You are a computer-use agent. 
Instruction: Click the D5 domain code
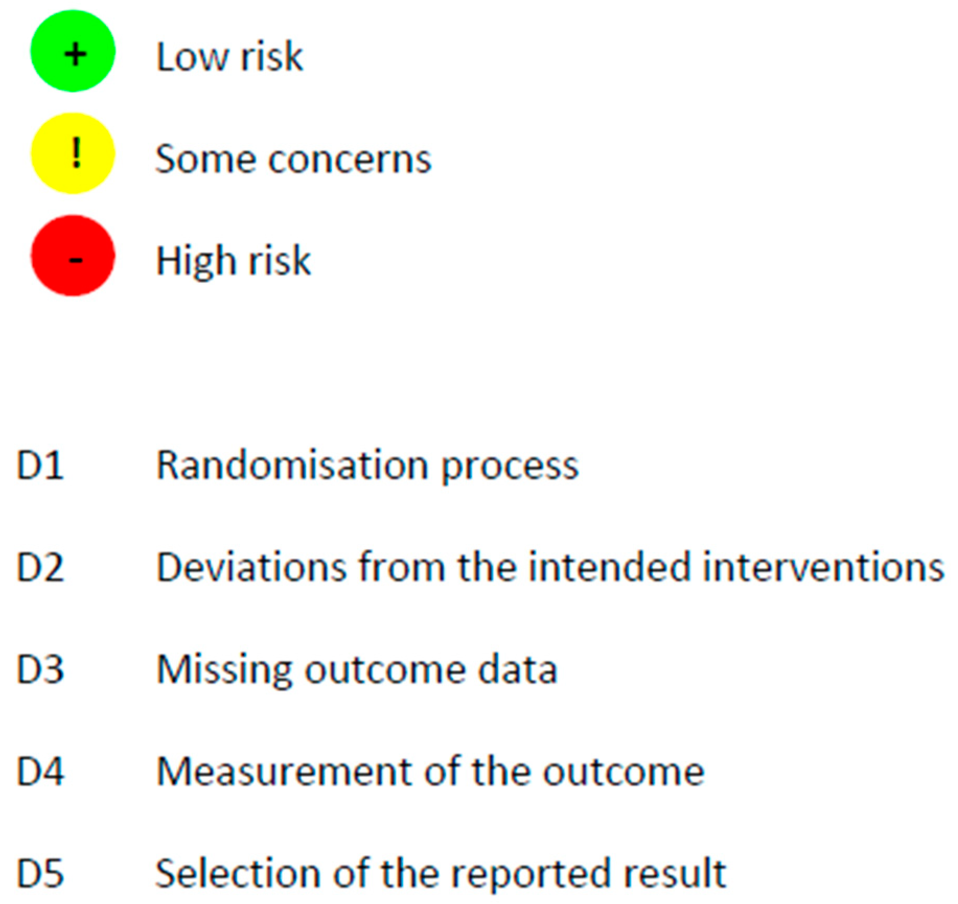tap(40, 874)
